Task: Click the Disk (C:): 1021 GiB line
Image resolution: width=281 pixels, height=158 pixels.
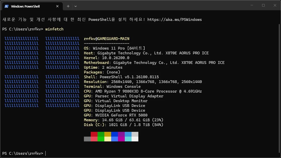Action: [x=123, y=125]
